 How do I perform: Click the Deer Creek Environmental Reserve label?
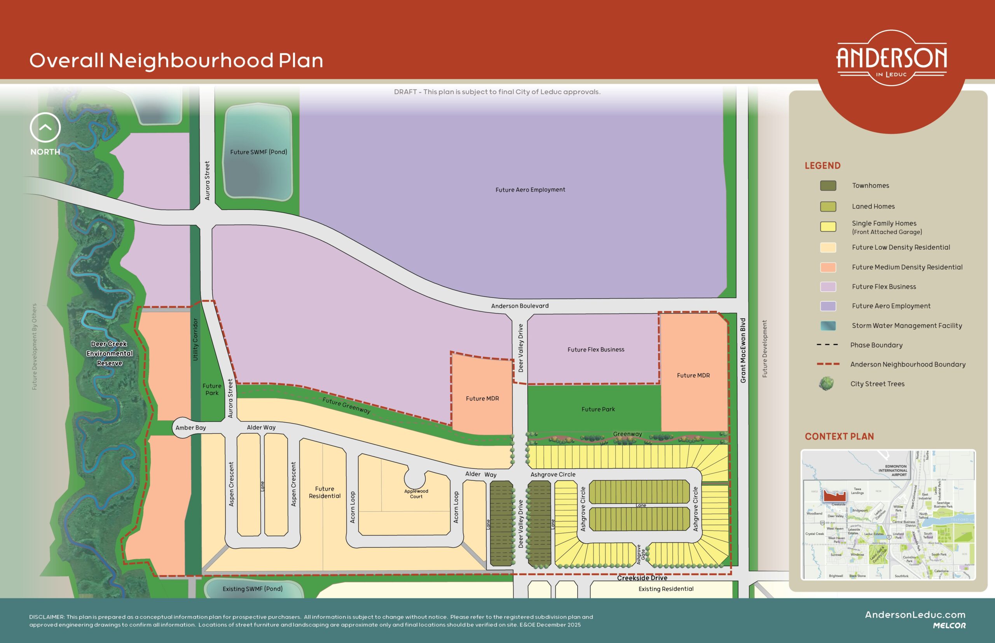point(110,353)
